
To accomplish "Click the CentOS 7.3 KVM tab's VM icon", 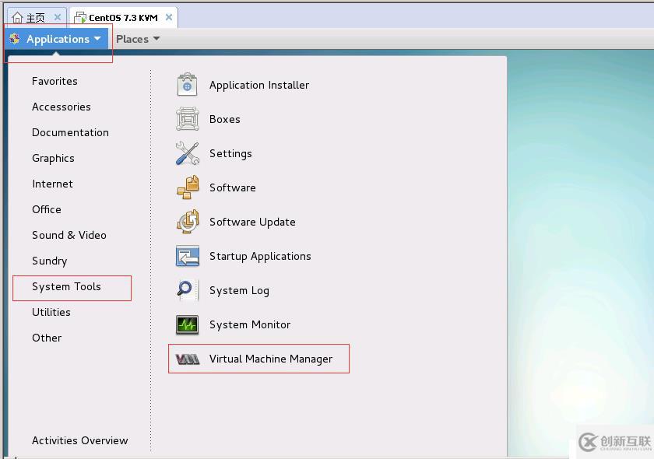I will (x=80, y=18).
